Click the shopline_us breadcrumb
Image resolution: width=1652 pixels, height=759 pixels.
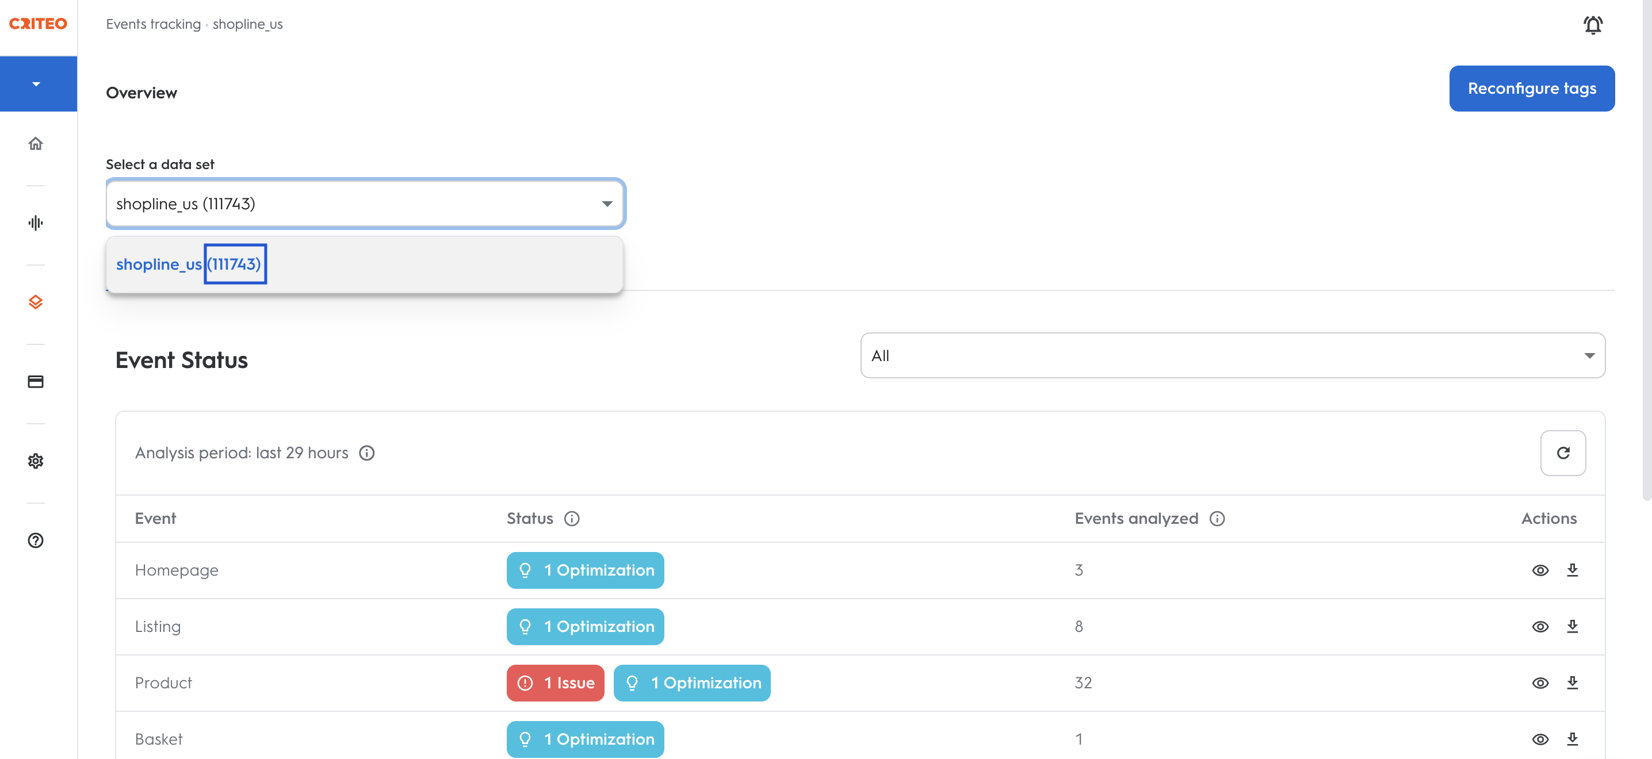click(x=247, y=24)
